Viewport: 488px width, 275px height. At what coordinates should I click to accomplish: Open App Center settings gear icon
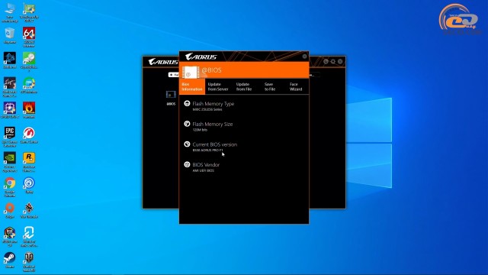point(333,61)
